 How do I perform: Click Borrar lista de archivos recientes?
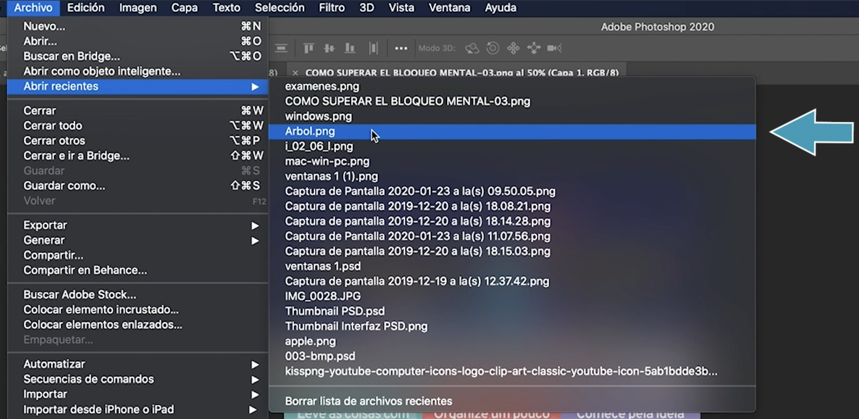(x=512, y=401)
